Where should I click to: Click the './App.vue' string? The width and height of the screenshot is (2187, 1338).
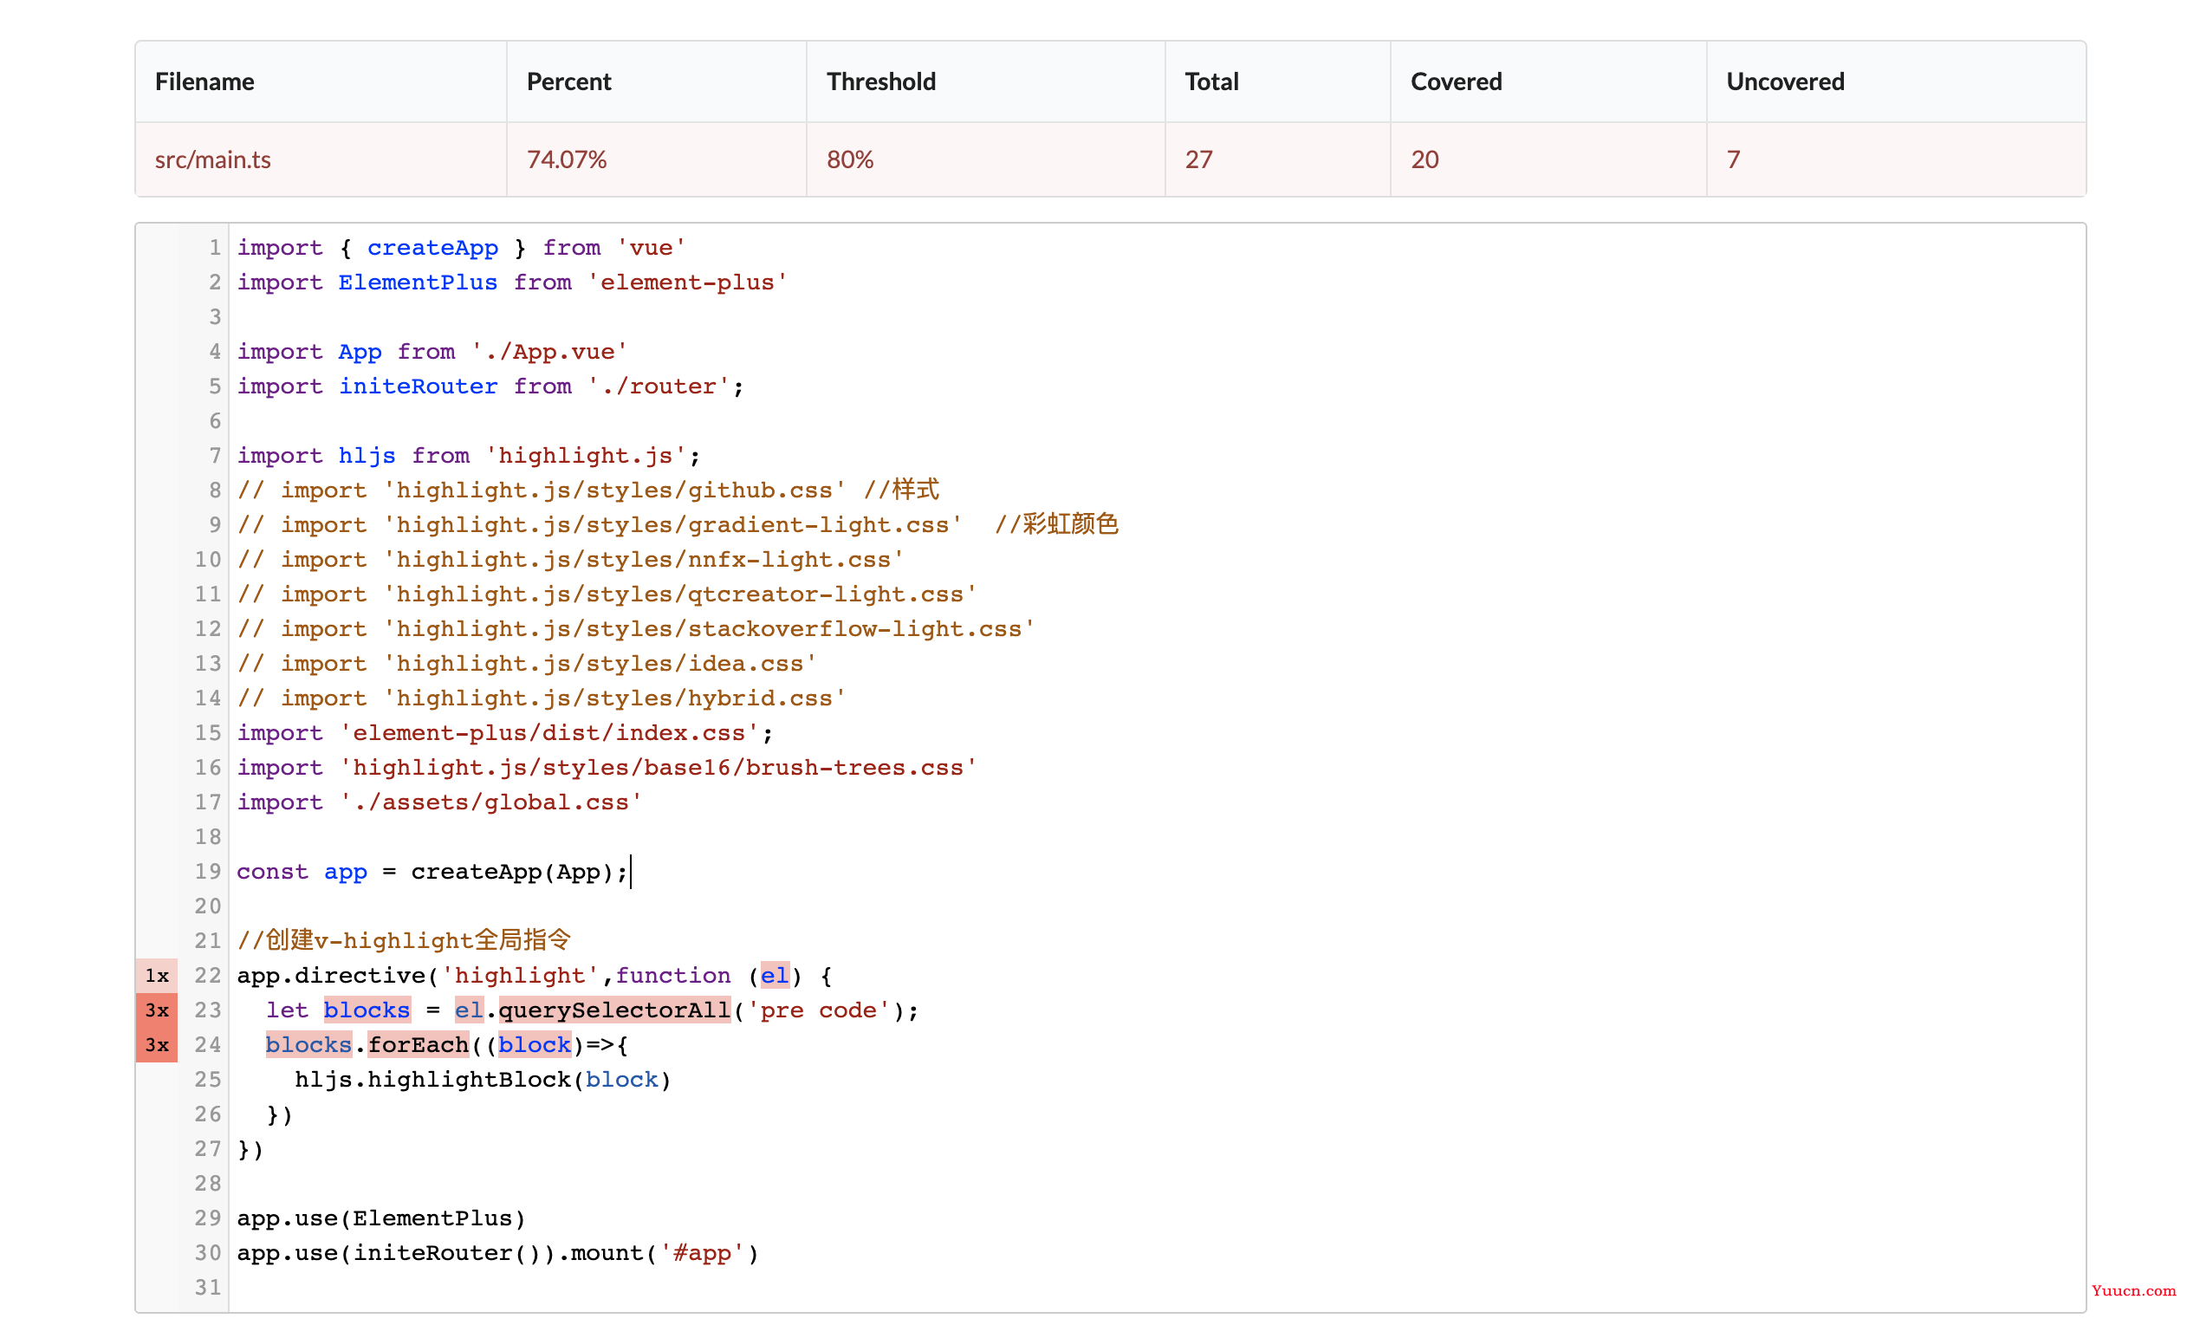(x=549, y=352)
